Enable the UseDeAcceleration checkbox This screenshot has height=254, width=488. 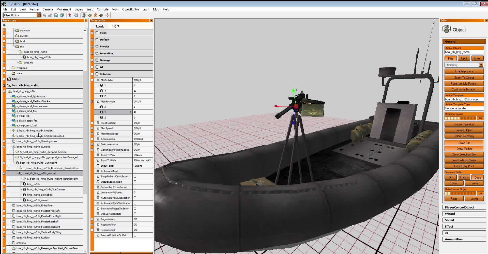(x=135, y=182)
